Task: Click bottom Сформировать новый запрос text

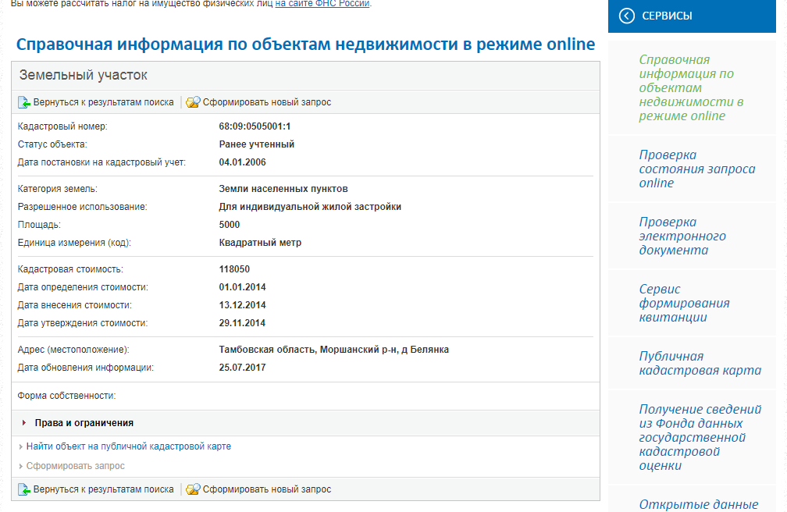Action: pos(267,489)
